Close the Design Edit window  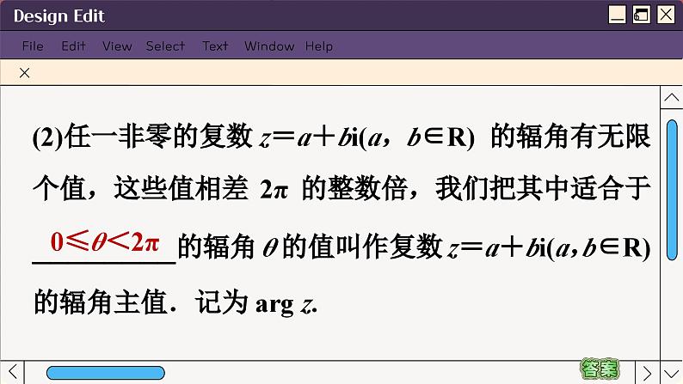[666, 15]
